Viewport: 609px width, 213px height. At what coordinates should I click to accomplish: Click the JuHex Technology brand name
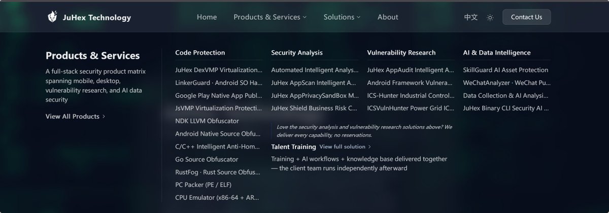(96, 18)
